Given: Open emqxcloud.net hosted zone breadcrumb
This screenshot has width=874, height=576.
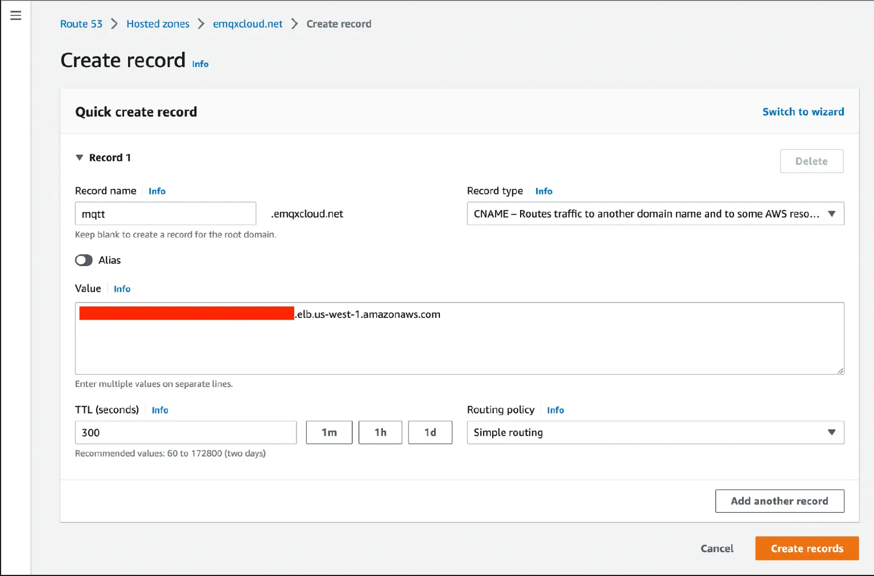Looking at the screenshot, I should (x=247, y=24).
